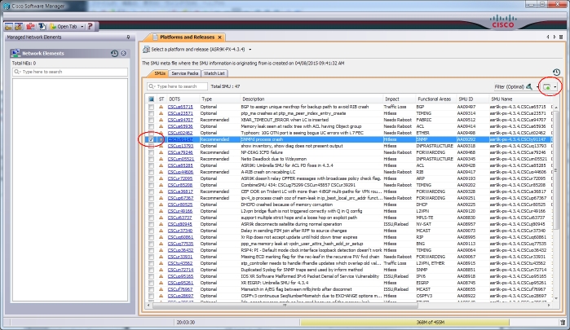This screenshot has height=330, width=570.
Task: Switch to the Service Packs tab
Action: coord(184,73)
